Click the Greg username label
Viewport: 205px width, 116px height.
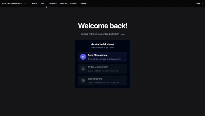click(198, 4)
